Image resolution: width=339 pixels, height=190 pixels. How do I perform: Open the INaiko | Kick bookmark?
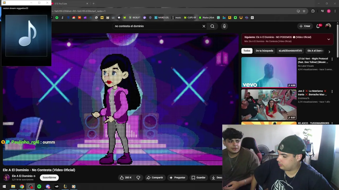[x=207, y=18]
